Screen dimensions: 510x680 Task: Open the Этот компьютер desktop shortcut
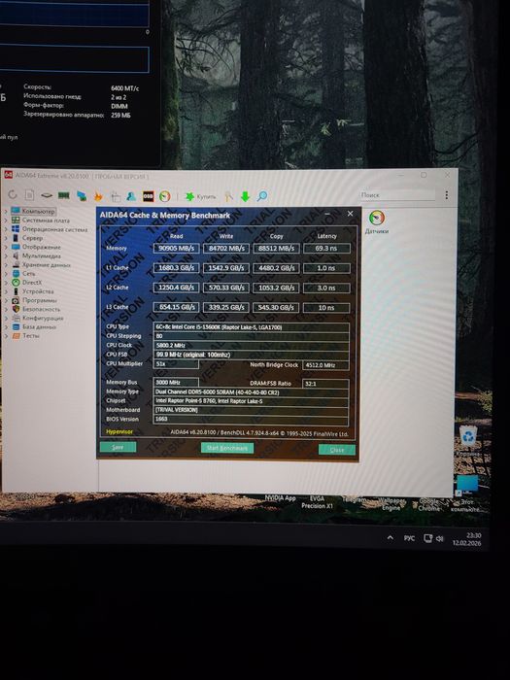click(467, 493)
